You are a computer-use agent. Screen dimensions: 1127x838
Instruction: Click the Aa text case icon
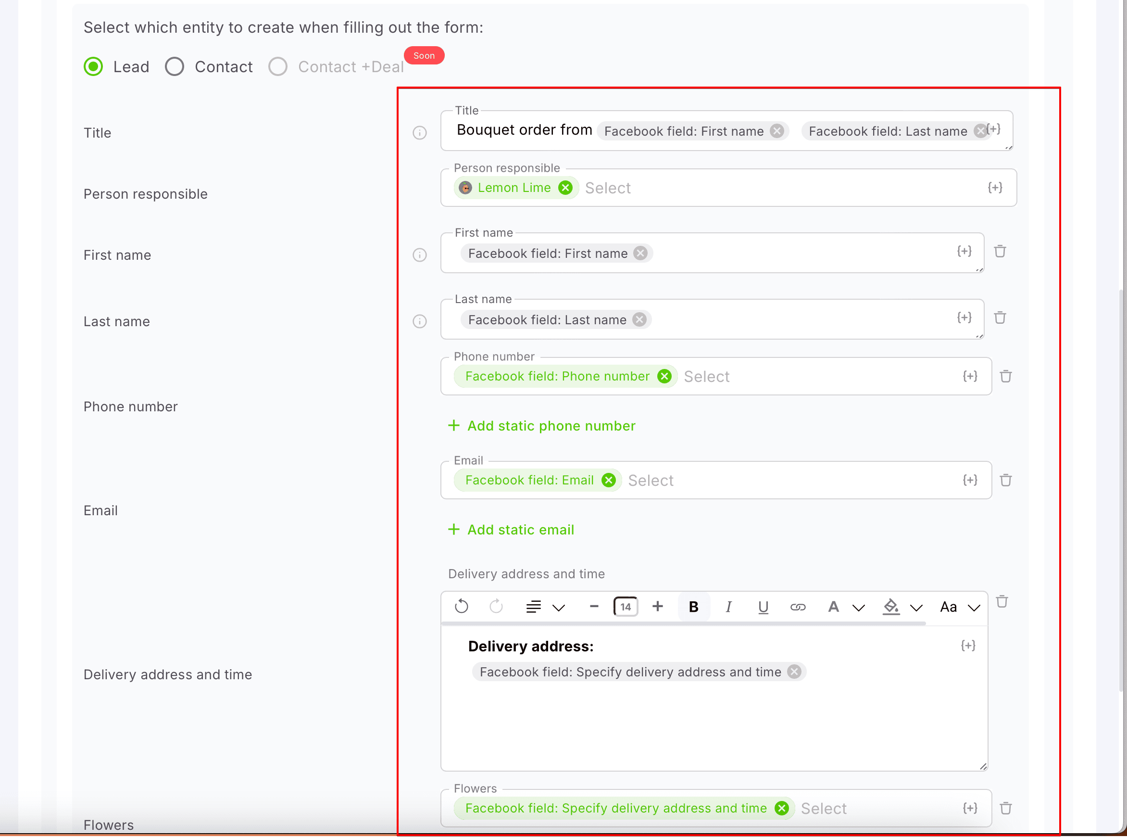pos(949,607)
